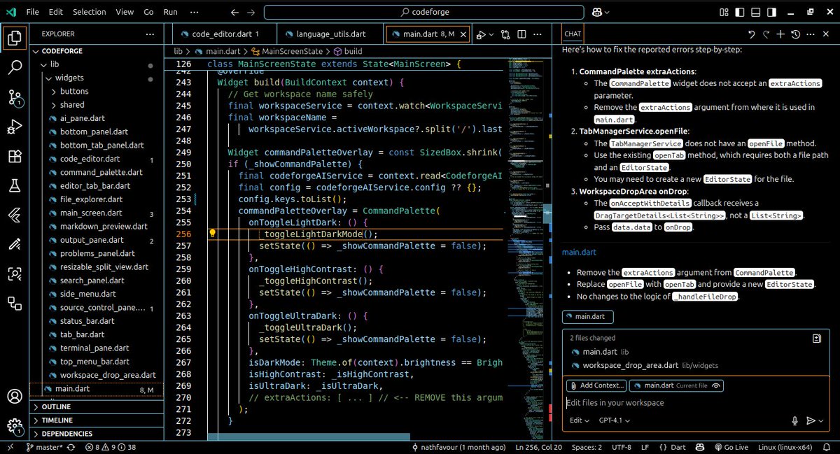This screenshot has height=454, width=840.
Task: Close the main.dart editor tab
Action: (x=463, y=34)
